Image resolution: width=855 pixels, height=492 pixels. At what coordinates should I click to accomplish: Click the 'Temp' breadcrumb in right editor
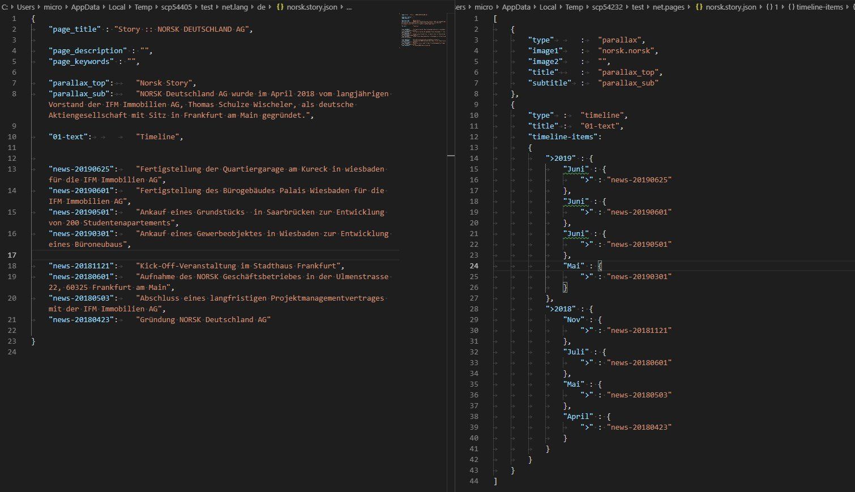(574, 7)
